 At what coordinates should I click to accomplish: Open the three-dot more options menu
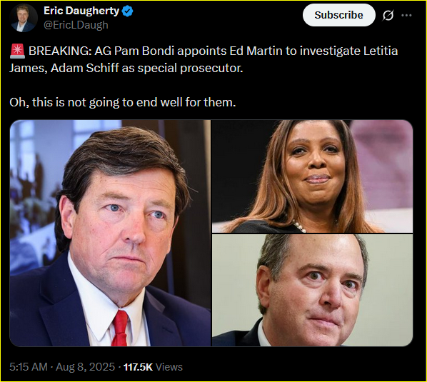(x=406, y=15)
